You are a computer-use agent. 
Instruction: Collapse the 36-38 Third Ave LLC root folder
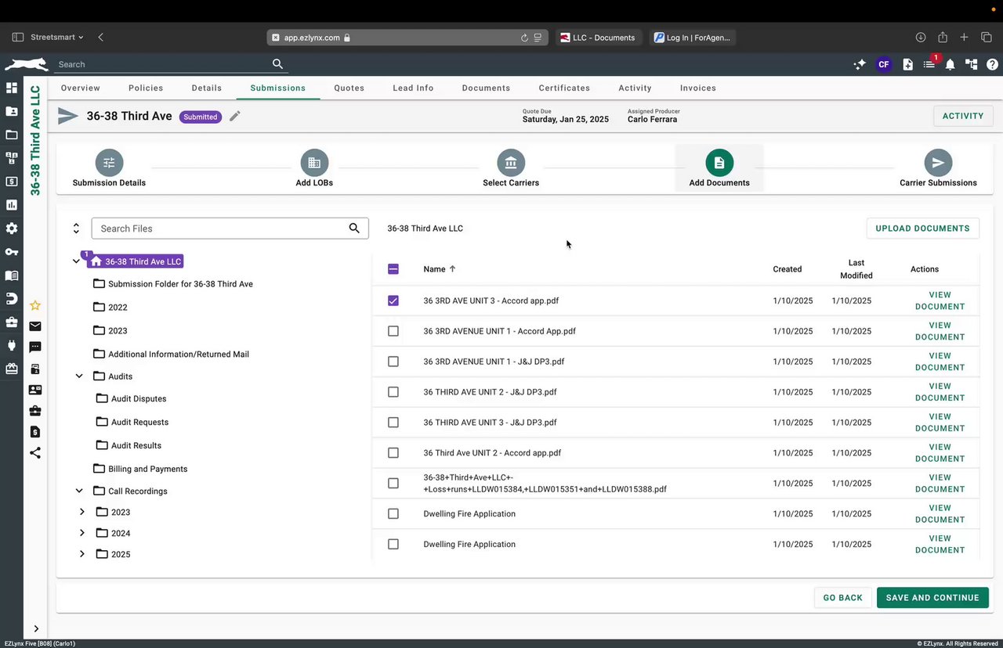(x=76, y=261)
